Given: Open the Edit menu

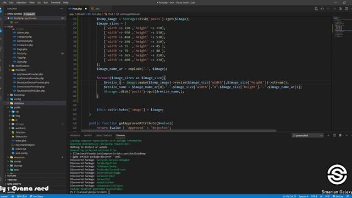Looking at the screenshot, I should click(12, 2).
